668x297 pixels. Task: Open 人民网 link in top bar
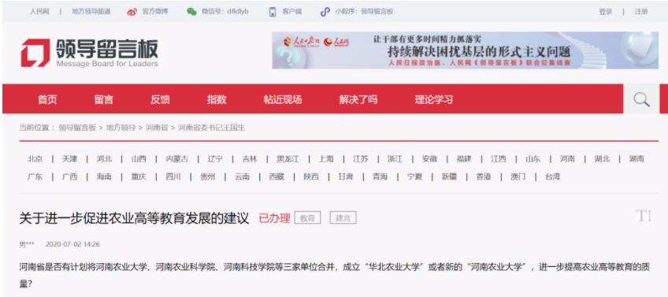pos(39,12)
